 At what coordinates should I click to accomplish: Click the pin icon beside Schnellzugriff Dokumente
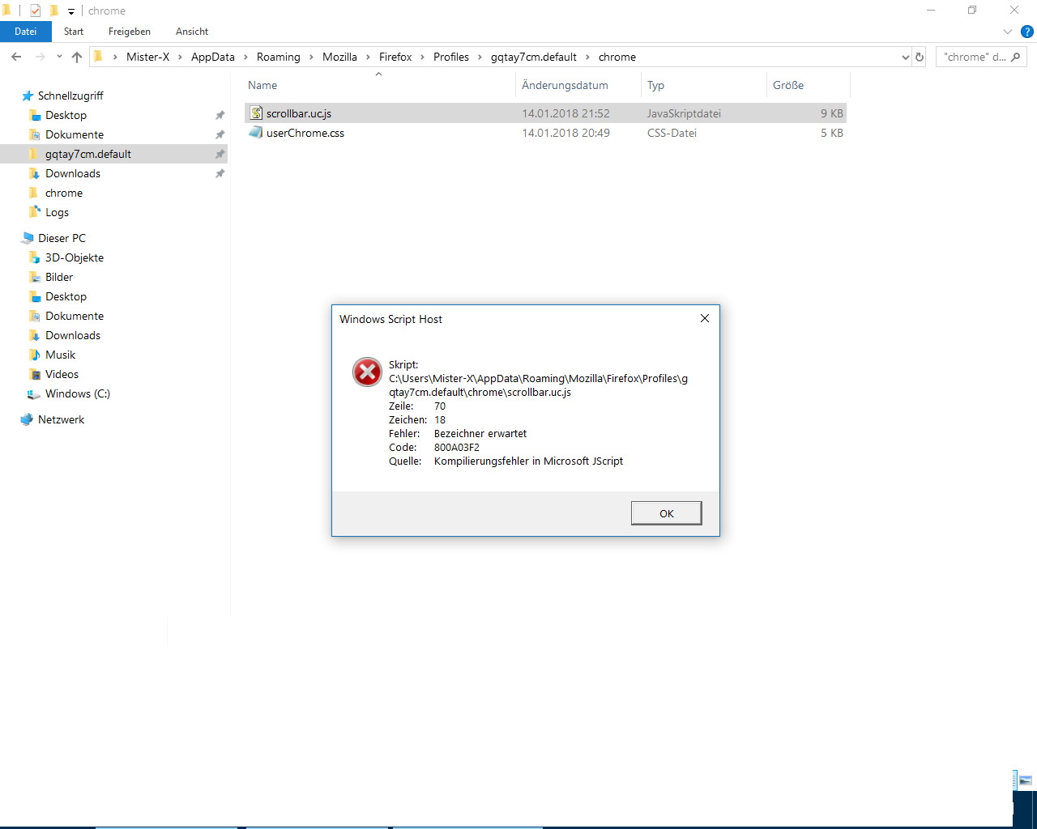tap(220, 134)
